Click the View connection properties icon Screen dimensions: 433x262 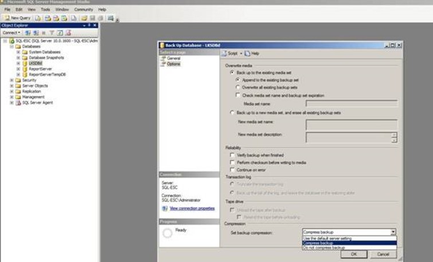click(x=165, y=209)
